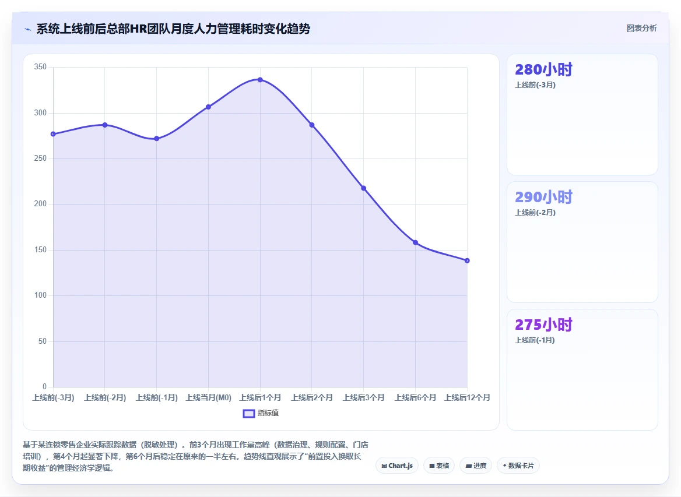The height and width of the screenshot is (497, 681).
Task: Click the data point for 上线后3个月
Action: (x=363, y=188)
